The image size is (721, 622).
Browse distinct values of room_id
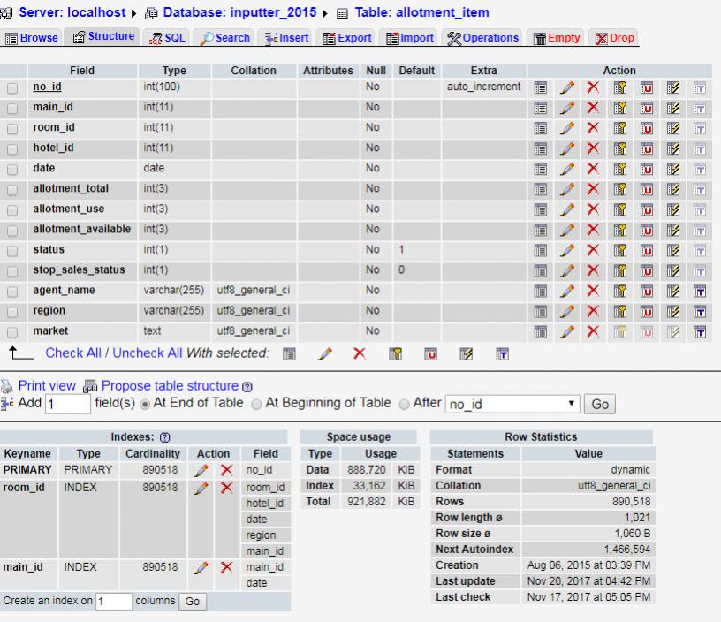pyautogui.click(x=540, y=128)
